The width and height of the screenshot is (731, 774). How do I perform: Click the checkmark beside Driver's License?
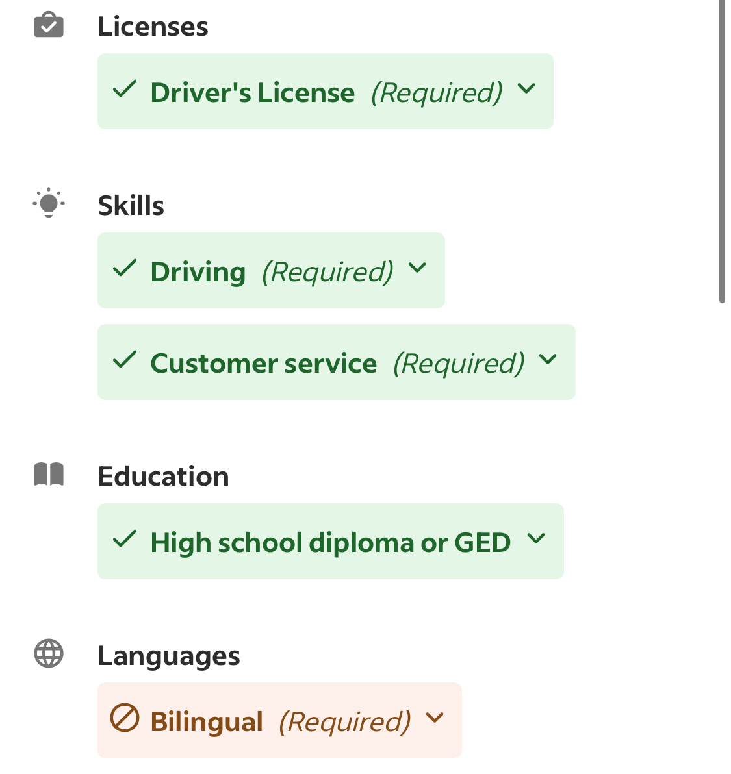125,89
